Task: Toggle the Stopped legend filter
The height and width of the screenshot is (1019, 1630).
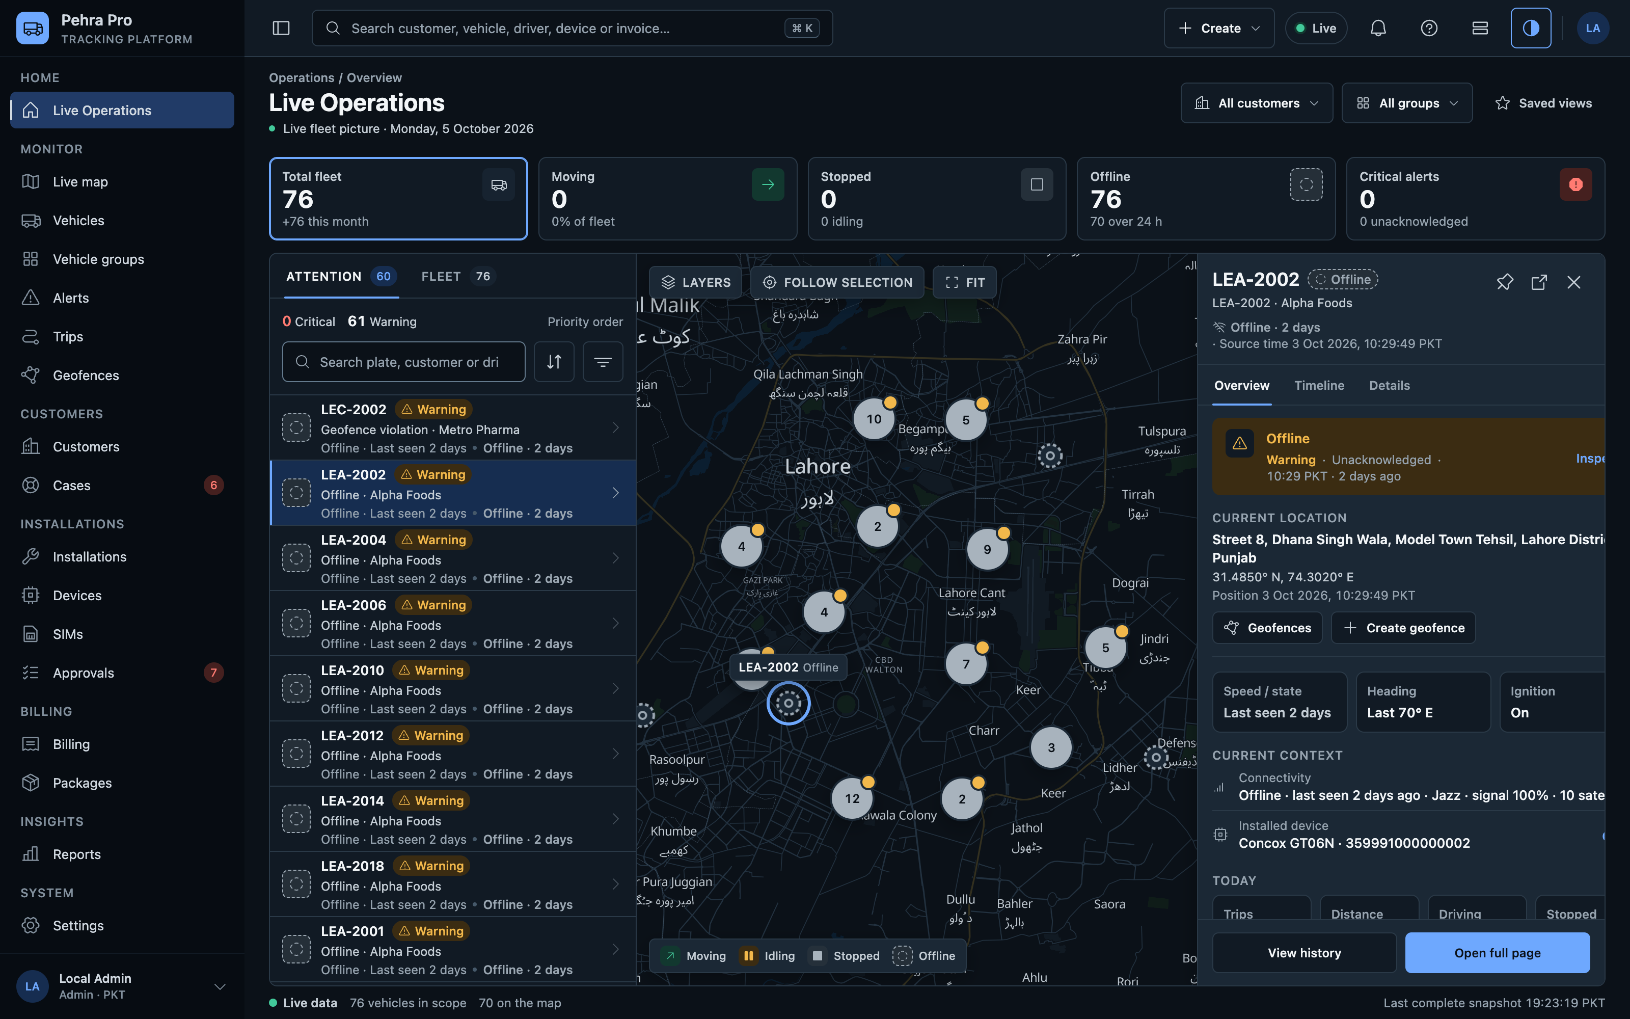Action: coord(845,956)
